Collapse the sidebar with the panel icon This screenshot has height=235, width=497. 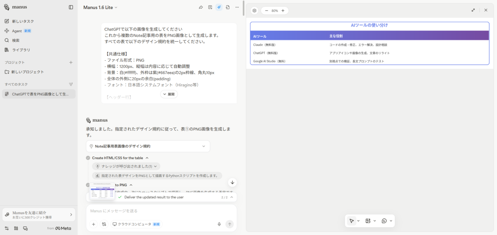coord(71,7)
